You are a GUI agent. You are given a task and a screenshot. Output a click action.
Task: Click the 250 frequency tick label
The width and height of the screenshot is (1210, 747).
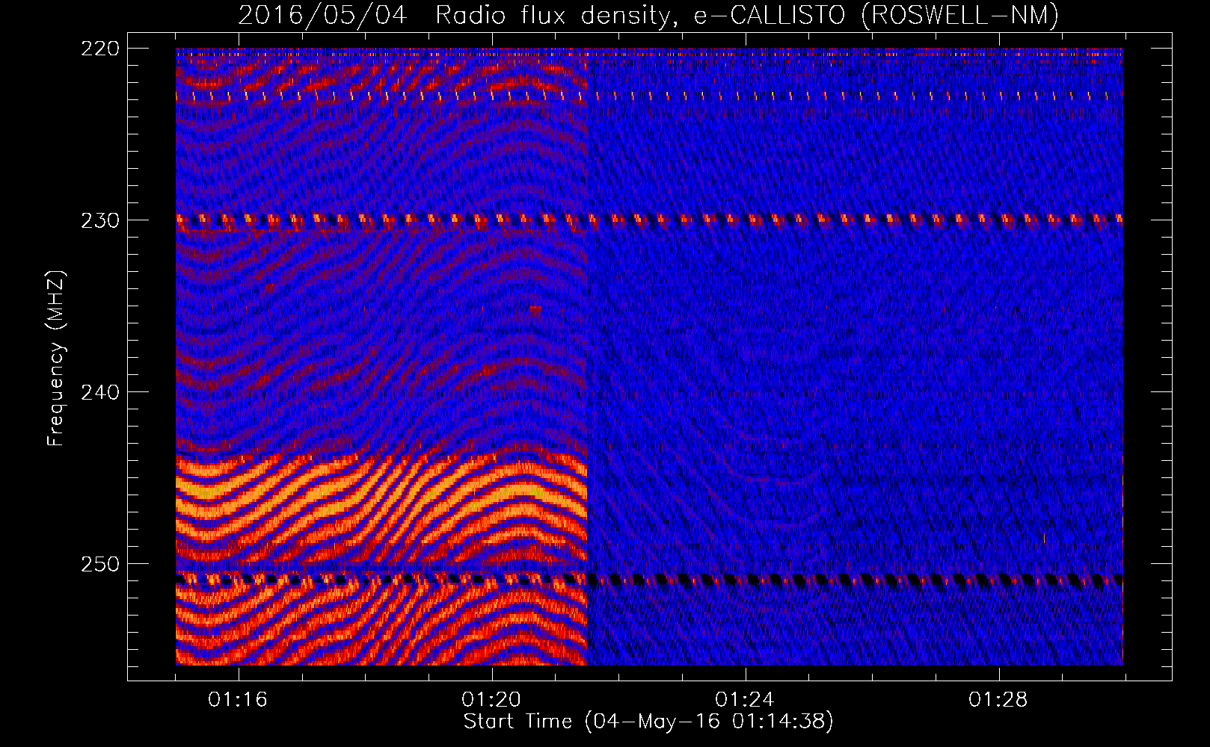coord(99,564)
